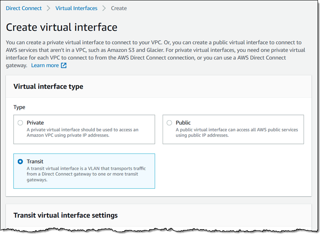Navigate to Virtual Interfaces breadcrumb
The width and height of the screenshot is (322, 236).
76,8
